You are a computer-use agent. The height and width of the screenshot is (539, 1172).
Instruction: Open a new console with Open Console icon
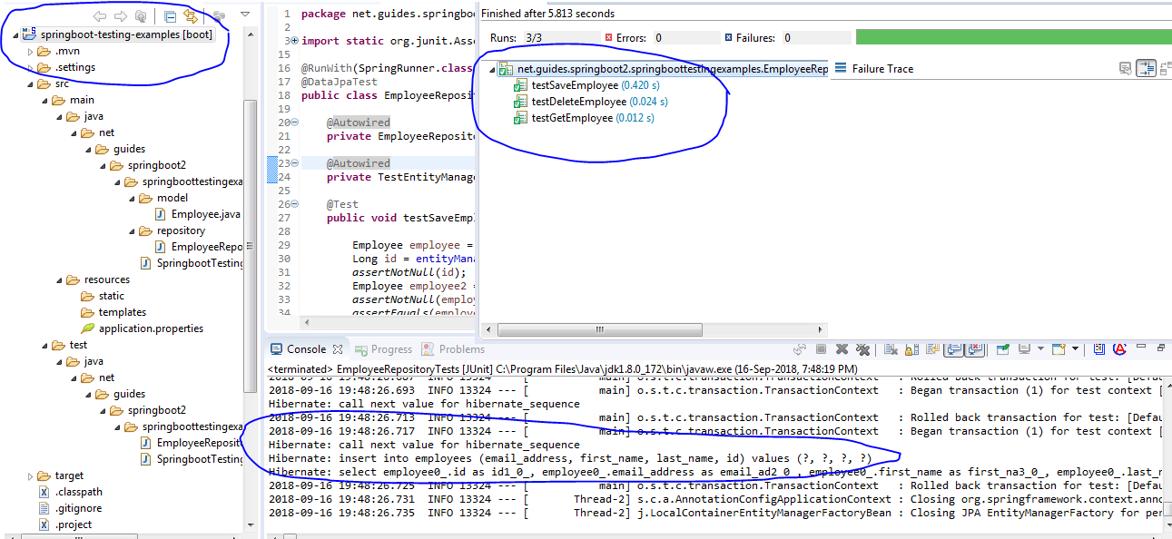(x=1059, y=348)
